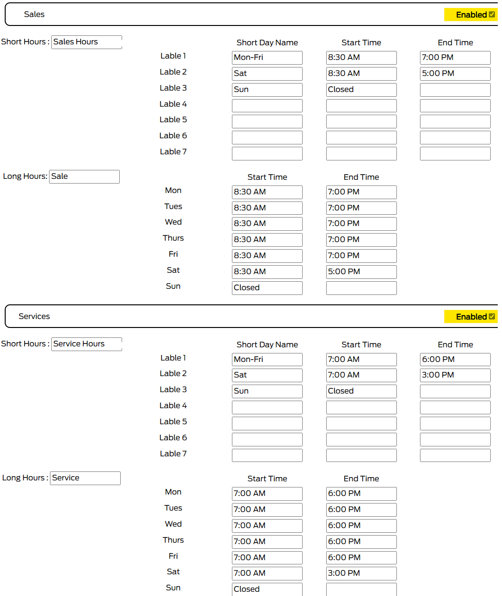Select Services Lable 3 Short Day Name field
Screen dimensions: 502x596
pyautogui.click(x=267, y=391)
